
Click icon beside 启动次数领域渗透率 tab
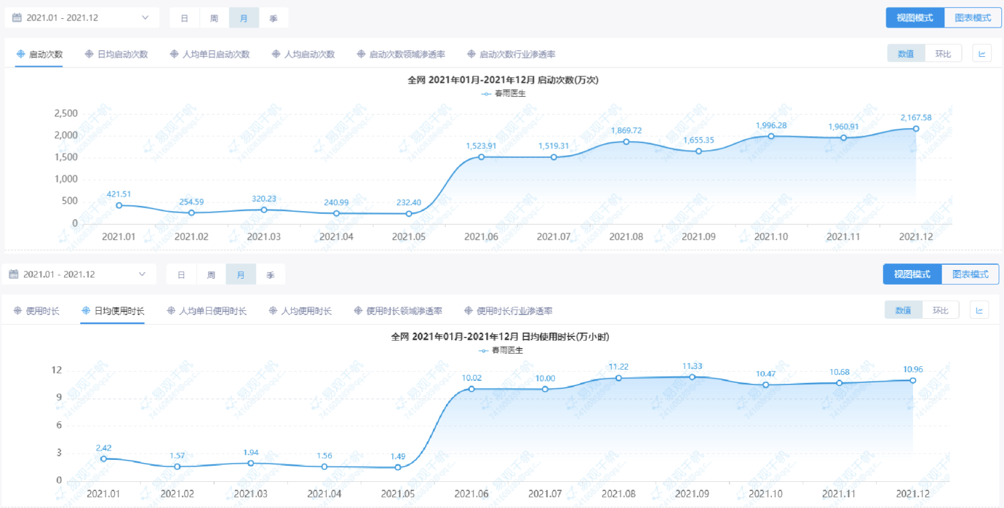[x=361, y=54]
